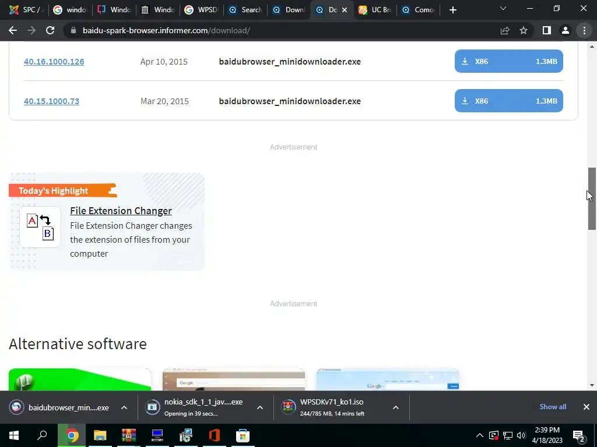Open File Explorer from taskbar
Screen dimensions: 597x447
pyautogui.click(x=100, y=435)
